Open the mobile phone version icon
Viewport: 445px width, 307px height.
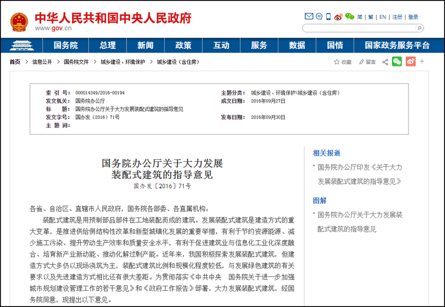[328, 17]
